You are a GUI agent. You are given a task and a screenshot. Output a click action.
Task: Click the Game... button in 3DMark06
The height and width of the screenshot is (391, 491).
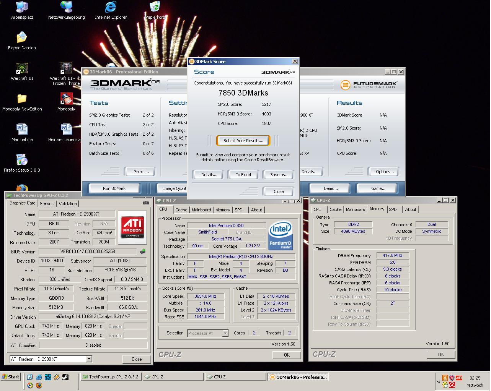[378, 188]
